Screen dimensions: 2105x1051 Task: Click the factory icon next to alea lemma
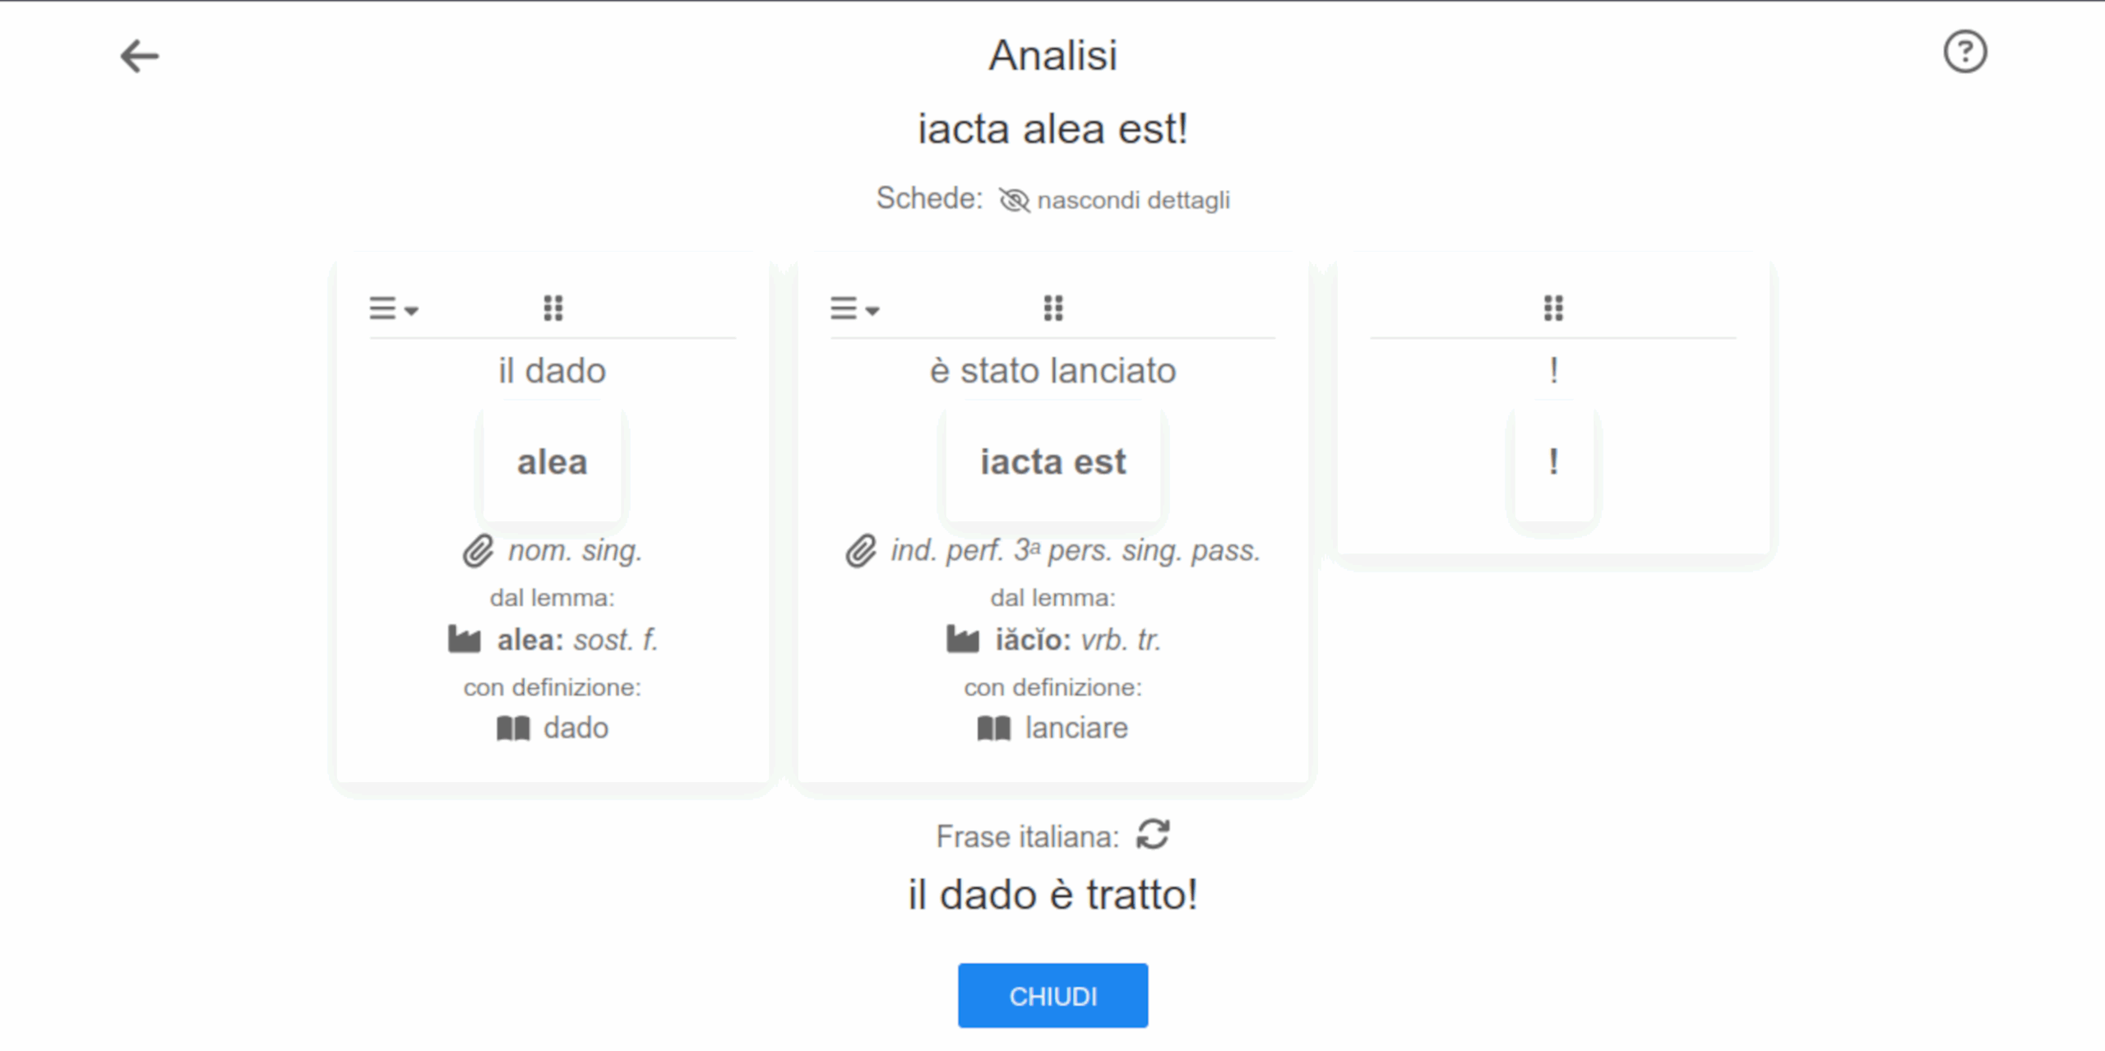pos(465,639)
